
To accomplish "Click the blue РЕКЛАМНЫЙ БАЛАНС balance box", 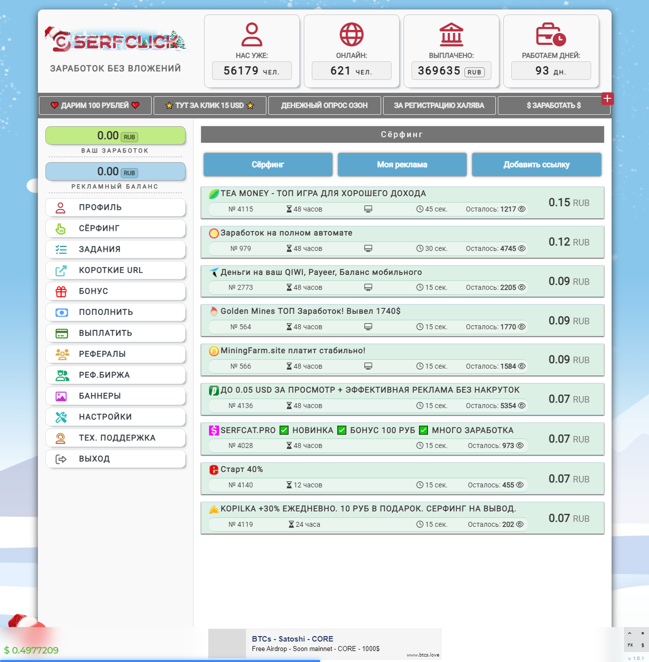I will click(x=116, y=172).
